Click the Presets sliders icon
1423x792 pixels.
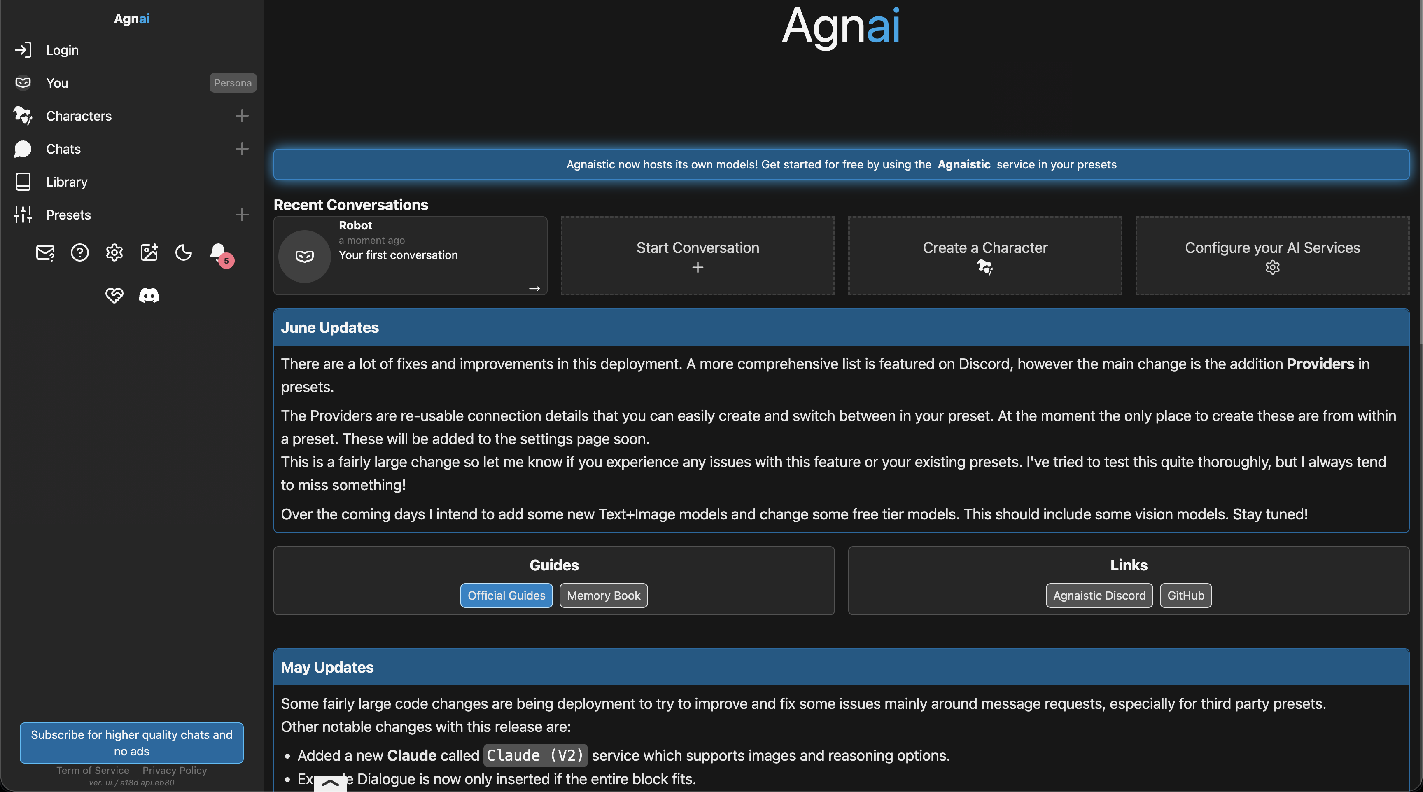tap(23, 215)
